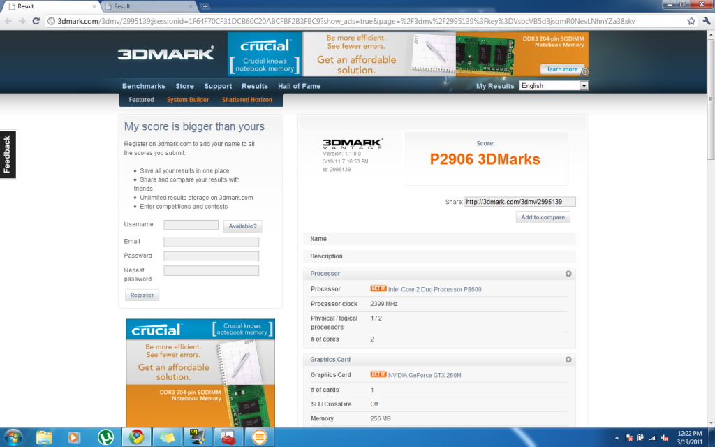Select the Featured sub-tab
The height and width of the screenshot is (447, 715).
click(141, 99)
